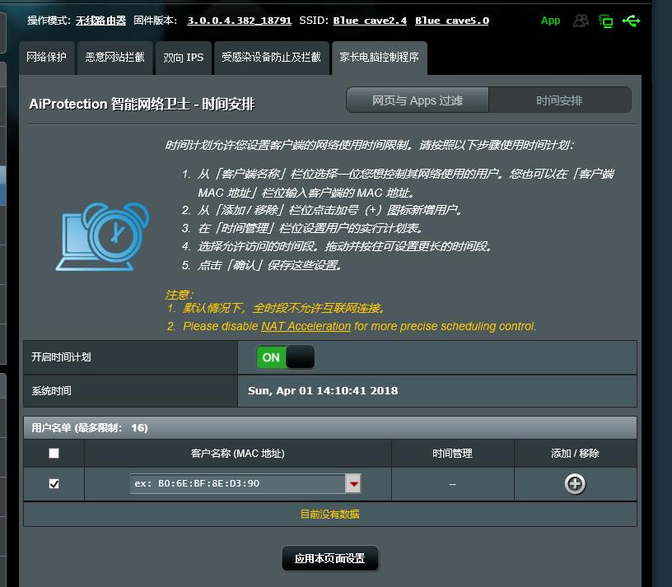Click the USB status icon
This screenshot has width=672, height=587.
click(x=632, y=21)
